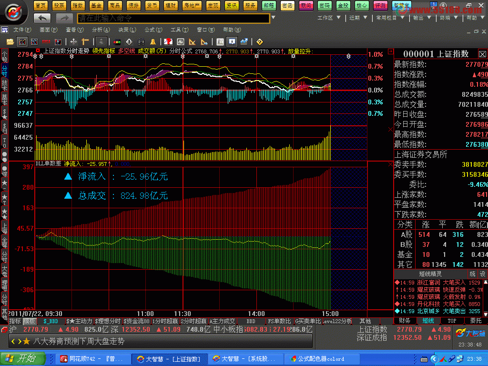
Task: Select the 财务 tab in right panel
Action: pos(405,321)
